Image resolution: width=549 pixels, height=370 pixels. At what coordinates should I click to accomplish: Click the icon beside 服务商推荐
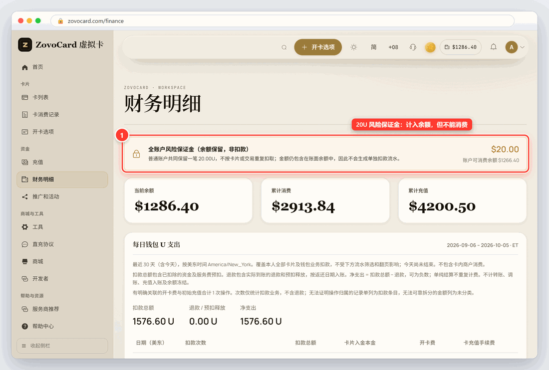pos(25,309)
